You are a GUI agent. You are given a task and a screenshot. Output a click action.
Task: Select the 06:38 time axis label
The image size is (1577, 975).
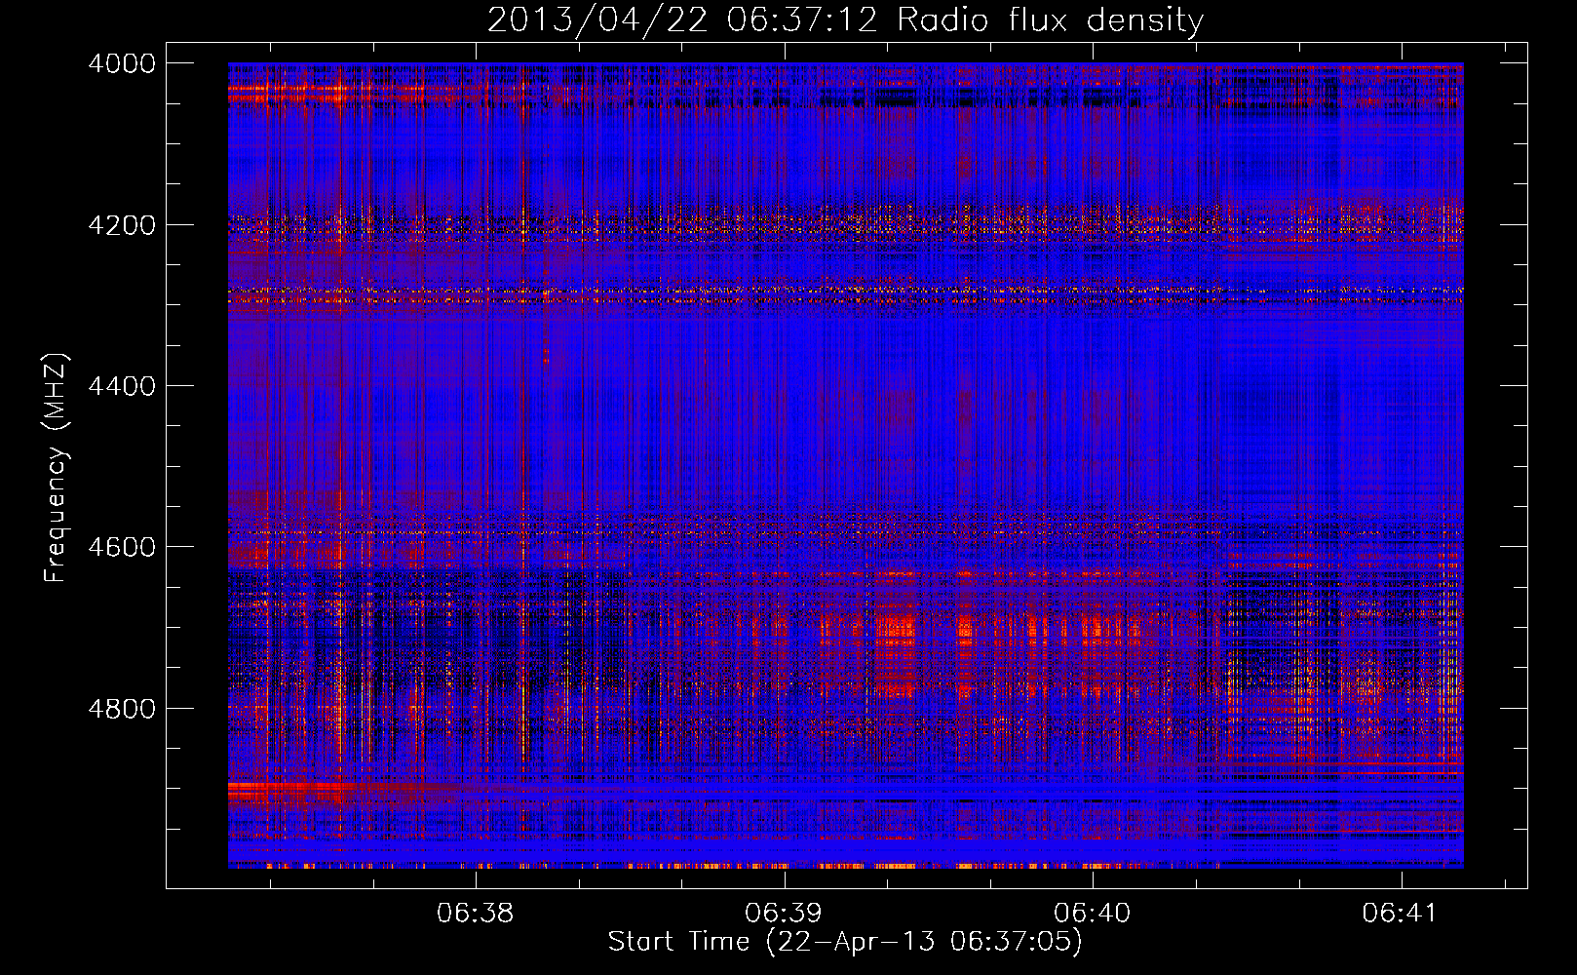[476, 914]
